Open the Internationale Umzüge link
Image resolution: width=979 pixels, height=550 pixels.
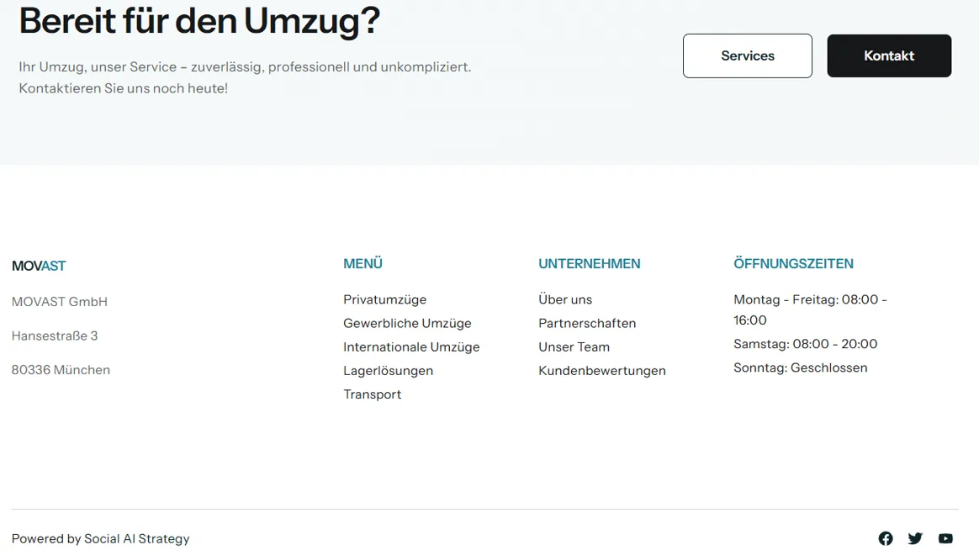tap(411, 347)
